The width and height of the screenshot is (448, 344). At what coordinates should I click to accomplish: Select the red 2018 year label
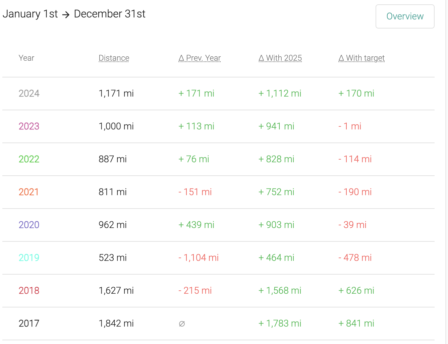[29, 291]
